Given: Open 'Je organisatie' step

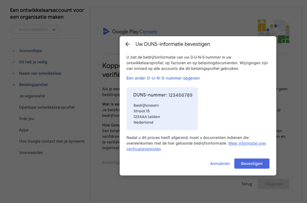Looking at the screenshot, I should 32,96.
